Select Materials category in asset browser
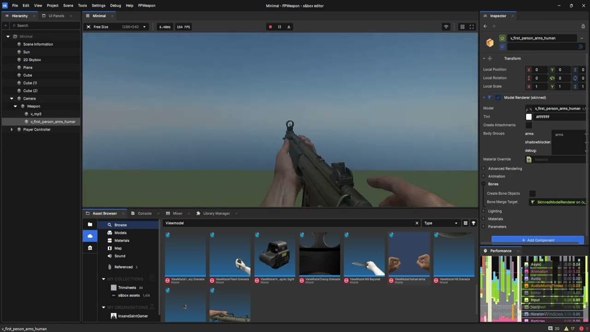Image resolution: width=590 pixels, height=332 pixels. click(x=122, y=241)
